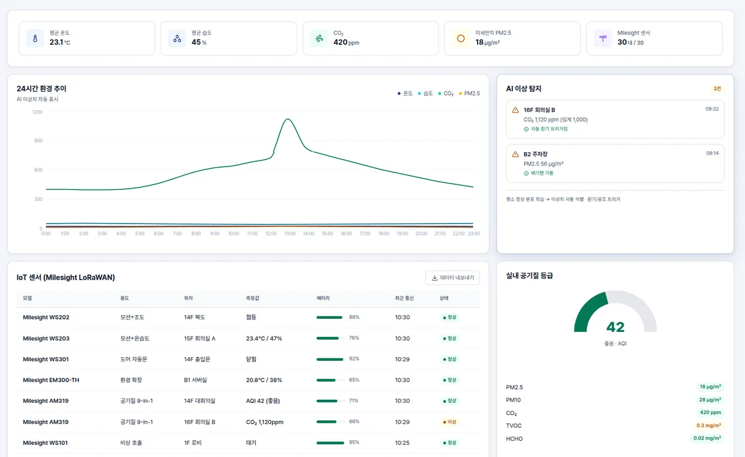
Task: Click the 0.02 mg/m³ HCHO value badge
Action: tap(708, 438)
